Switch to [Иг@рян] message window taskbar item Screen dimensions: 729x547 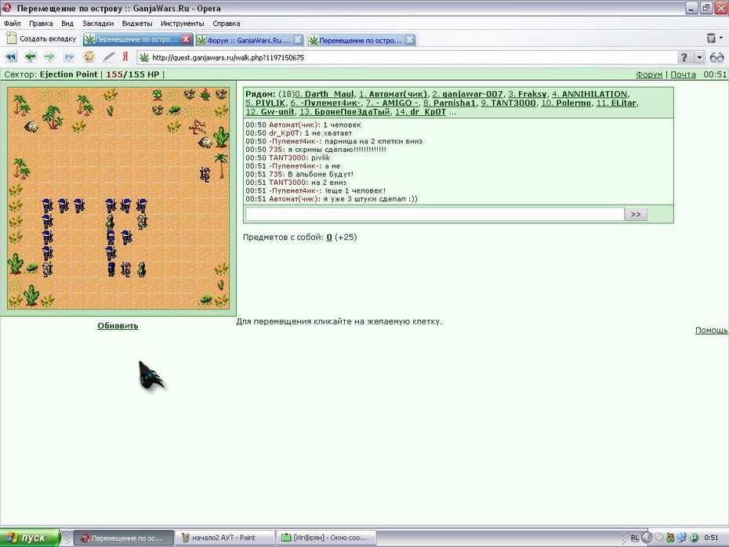[326, 538]
